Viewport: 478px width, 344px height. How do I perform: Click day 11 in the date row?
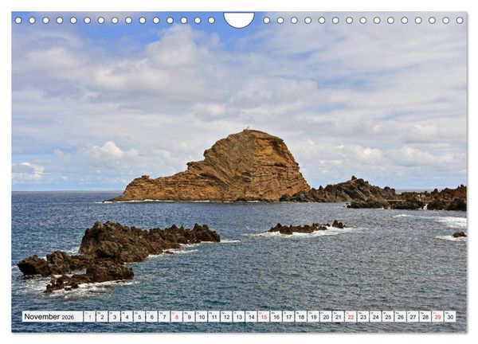tap(214, 317)
